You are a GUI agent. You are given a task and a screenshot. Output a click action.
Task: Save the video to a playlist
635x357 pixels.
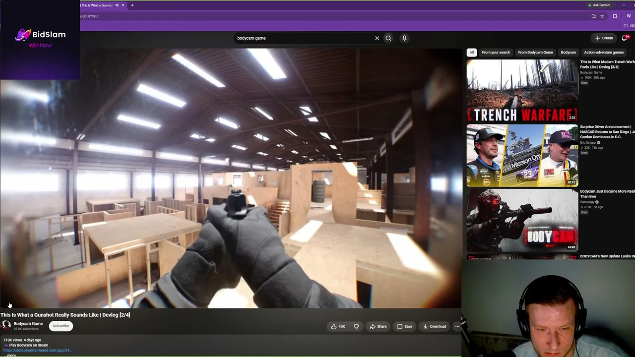pyautogui.click(x=405, y=326)
